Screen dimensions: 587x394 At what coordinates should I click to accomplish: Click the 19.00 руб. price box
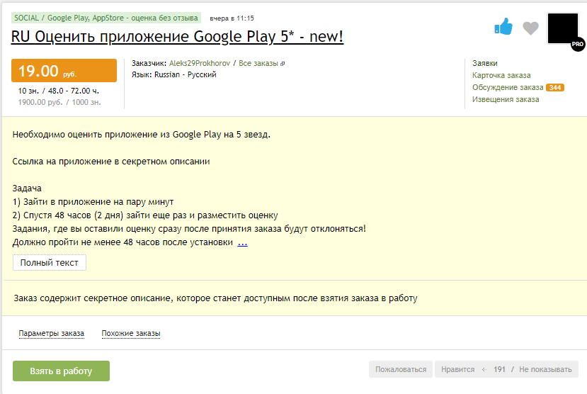pos(64,70)
